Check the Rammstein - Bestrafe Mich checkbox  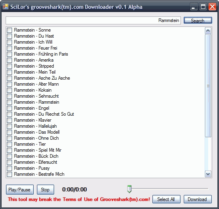pyautogui.click(x=9, y=174)
